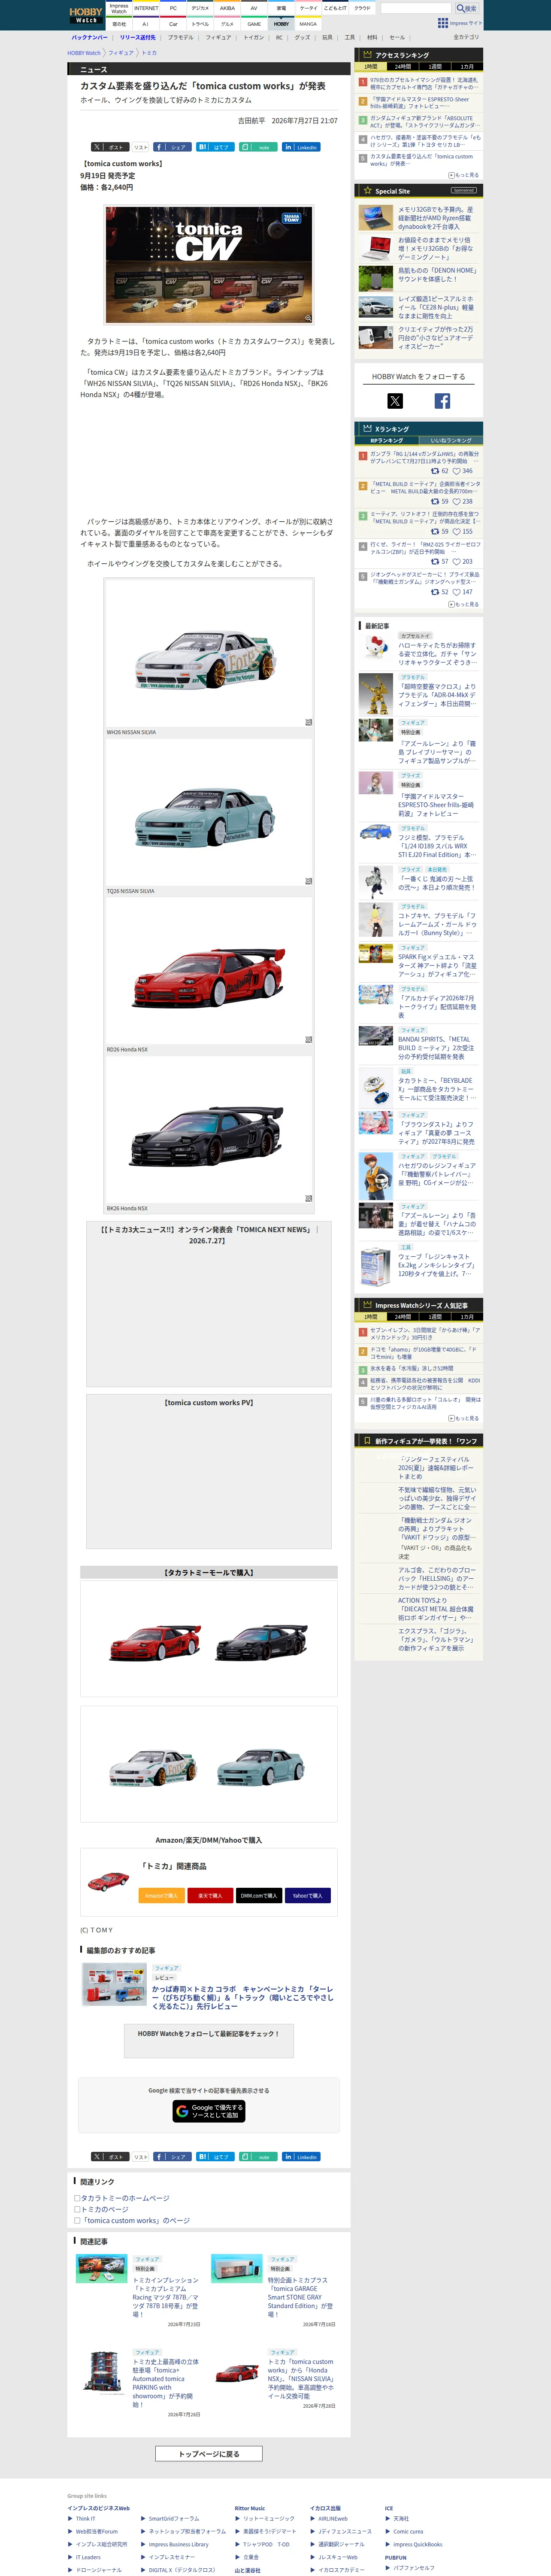Open the かっぱ寿司×トミカ コラボ recommended article
Image resolution: width=551 pixels, height=2576 pixels.
[x=243, y=1997]
